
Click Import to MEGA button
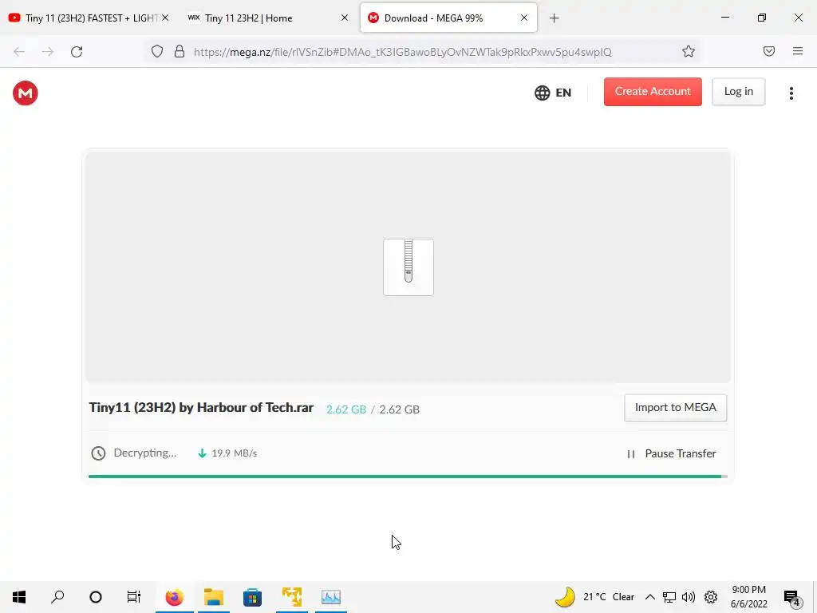pyautogui.click(x=675, y=408)
